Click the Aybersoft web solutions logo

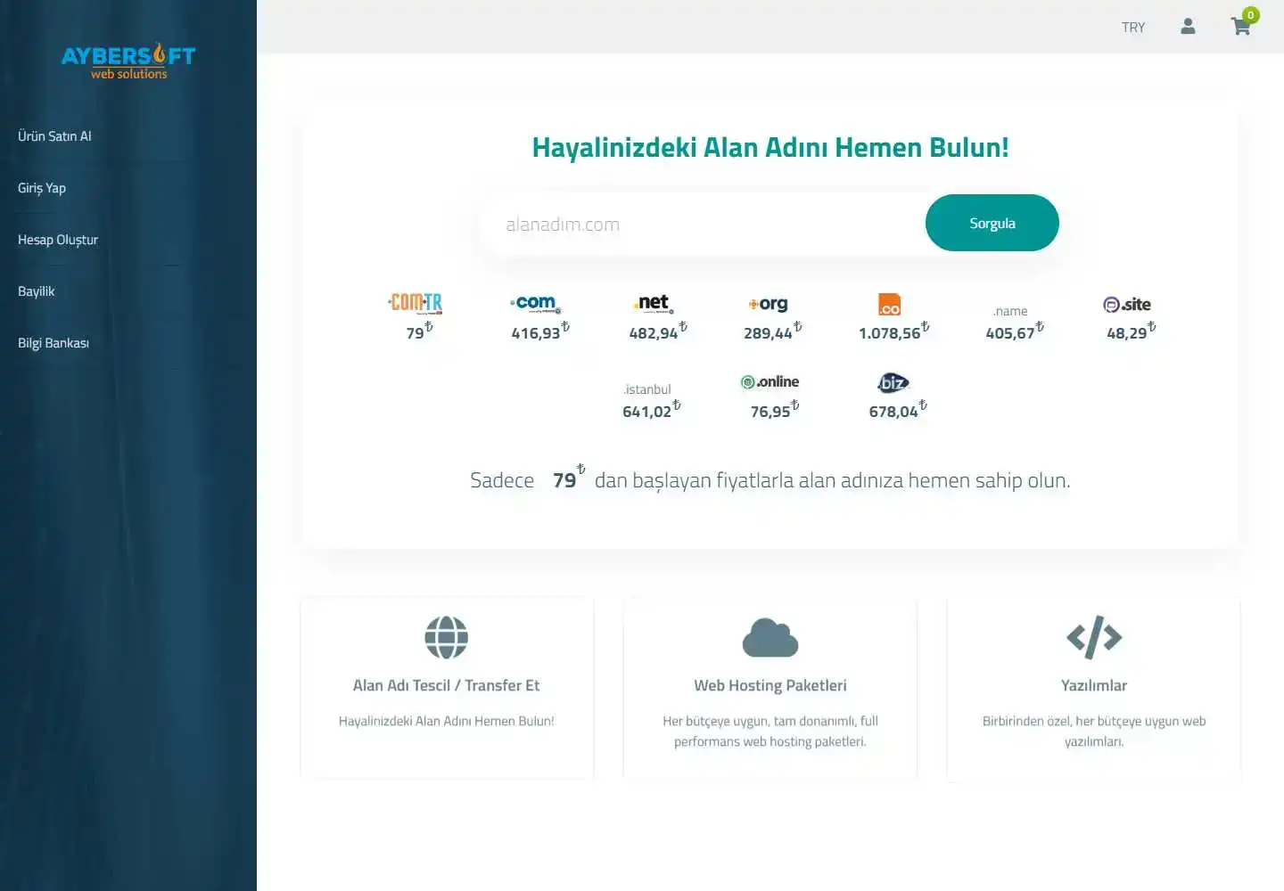click(128, 61)
